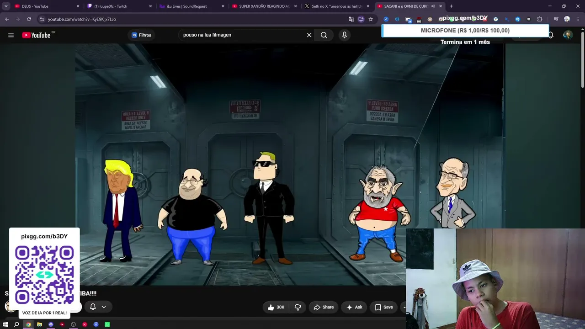Screen dimensions: 585x329
Task: Save the video to a playlist
Action: point(384,307)
